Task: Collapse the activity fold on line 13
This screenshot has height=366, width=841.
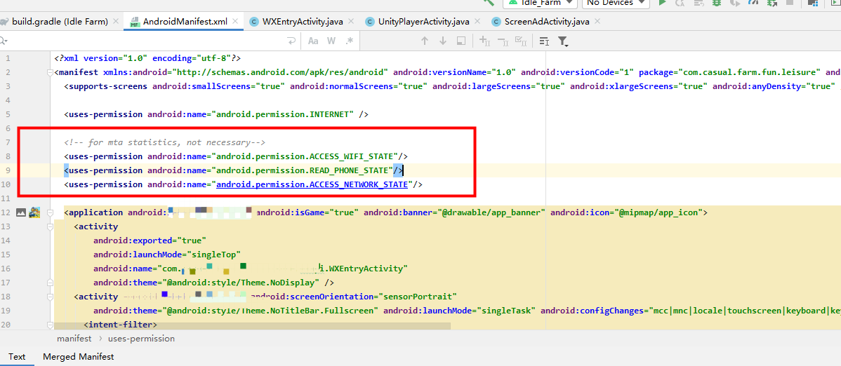Action: coord(51,226)
